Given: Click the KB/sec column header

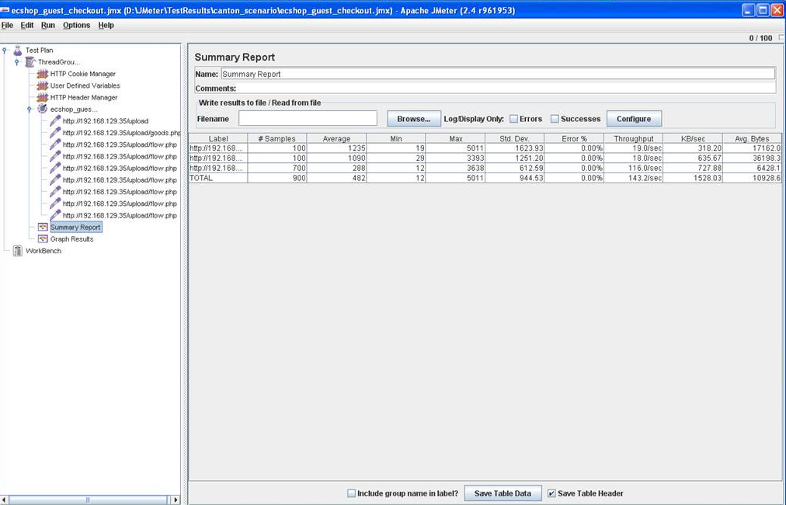Looking at the screenshot, I should click(x=694, y=138).
